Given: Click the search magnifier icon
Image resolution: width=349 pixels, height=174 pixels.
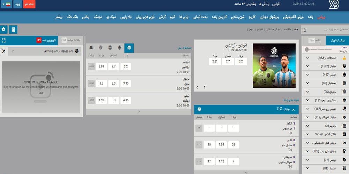Looking at the screenshot, I should pos(304,31).
